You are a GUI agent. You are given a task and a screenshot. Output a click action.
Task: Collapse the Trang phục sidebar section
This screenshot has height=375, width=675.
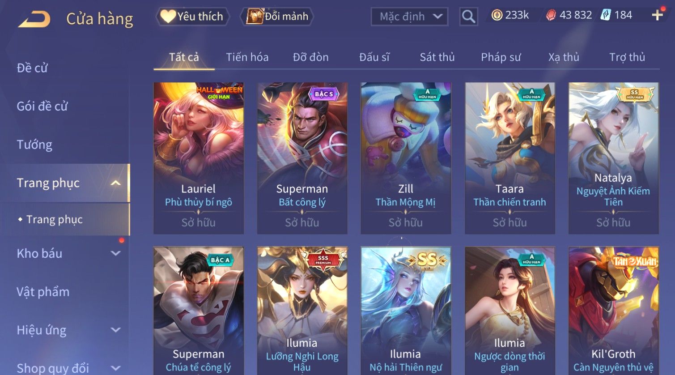pyautogui.click(x=115, y=183)
